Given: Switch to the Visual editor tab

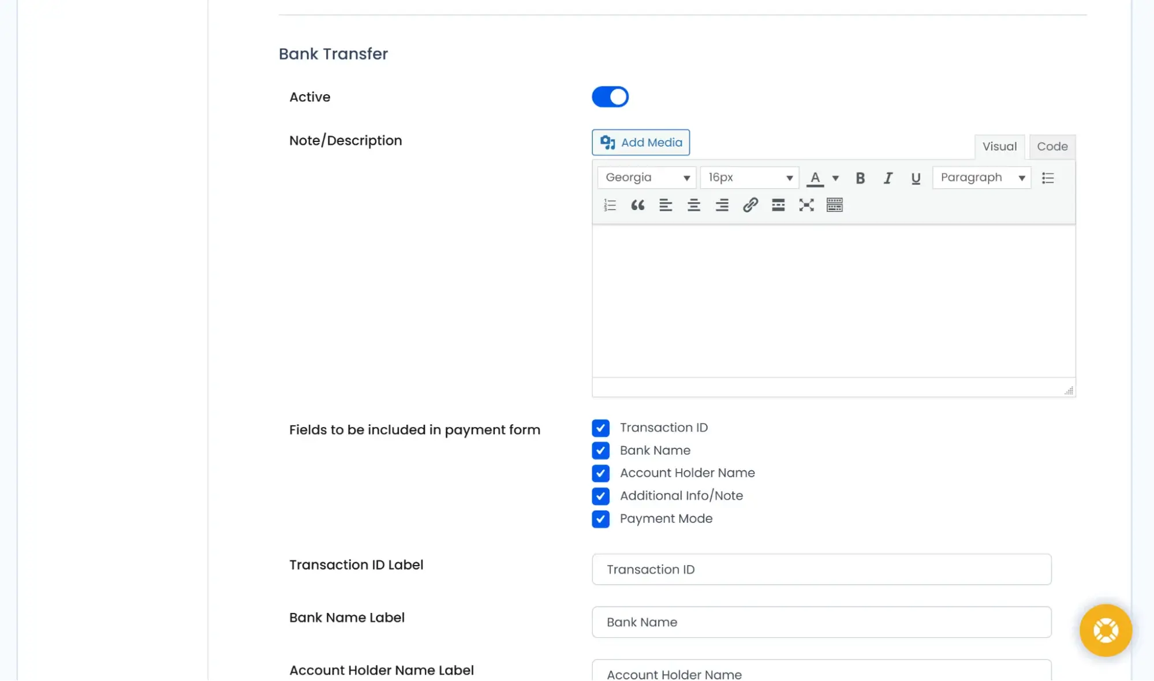Looking at the screenshot, I should pyautogui.click(x=999, y=147).
